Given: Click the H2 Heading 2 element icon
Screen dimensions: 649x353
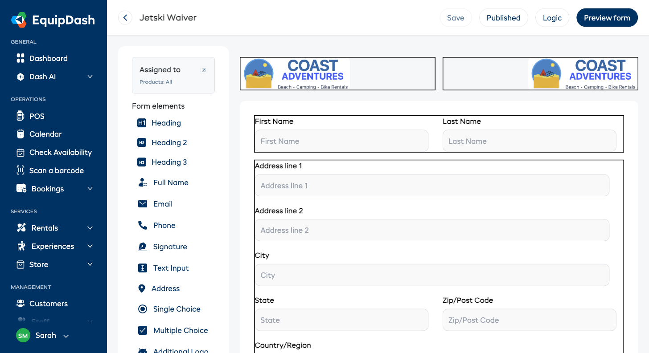Looking at the screenshot, I should 142,142.
